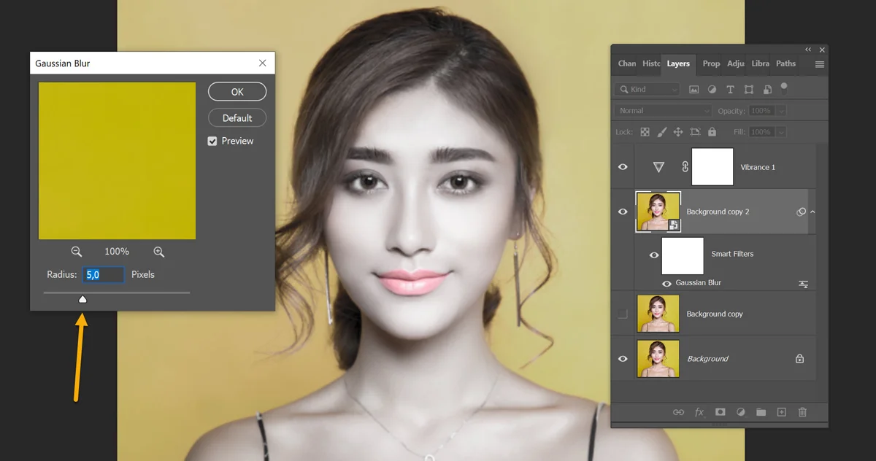
Task: Filter layers by type layer icon
Action: click(x=730, y=89)
